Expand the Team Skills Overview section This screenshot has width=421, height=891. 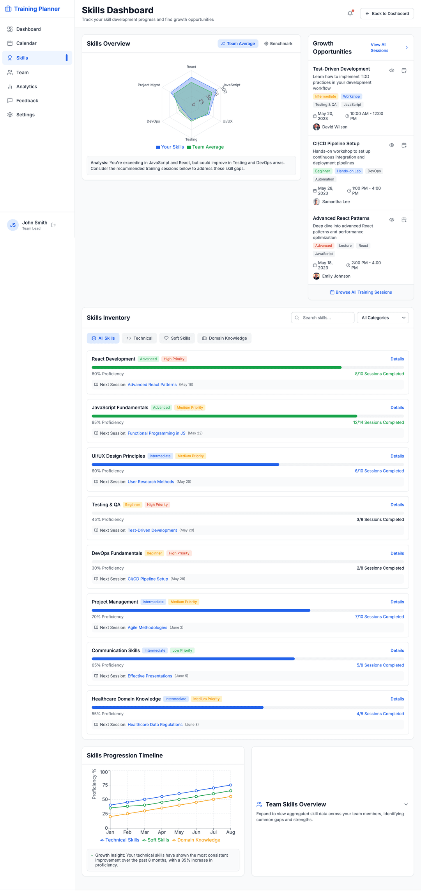click(x=406, y=804)
